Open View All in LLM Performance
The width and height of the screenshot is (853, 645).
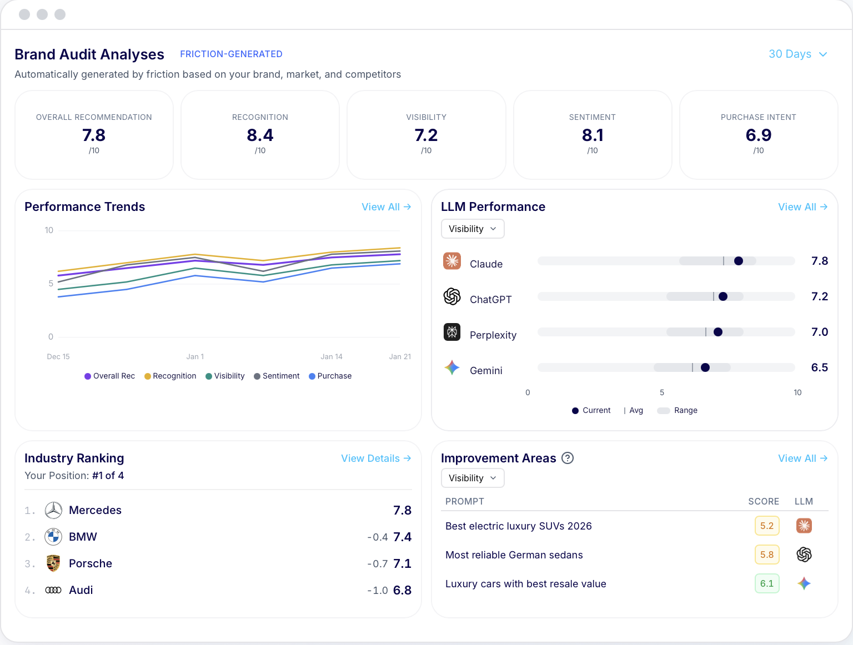803,206
